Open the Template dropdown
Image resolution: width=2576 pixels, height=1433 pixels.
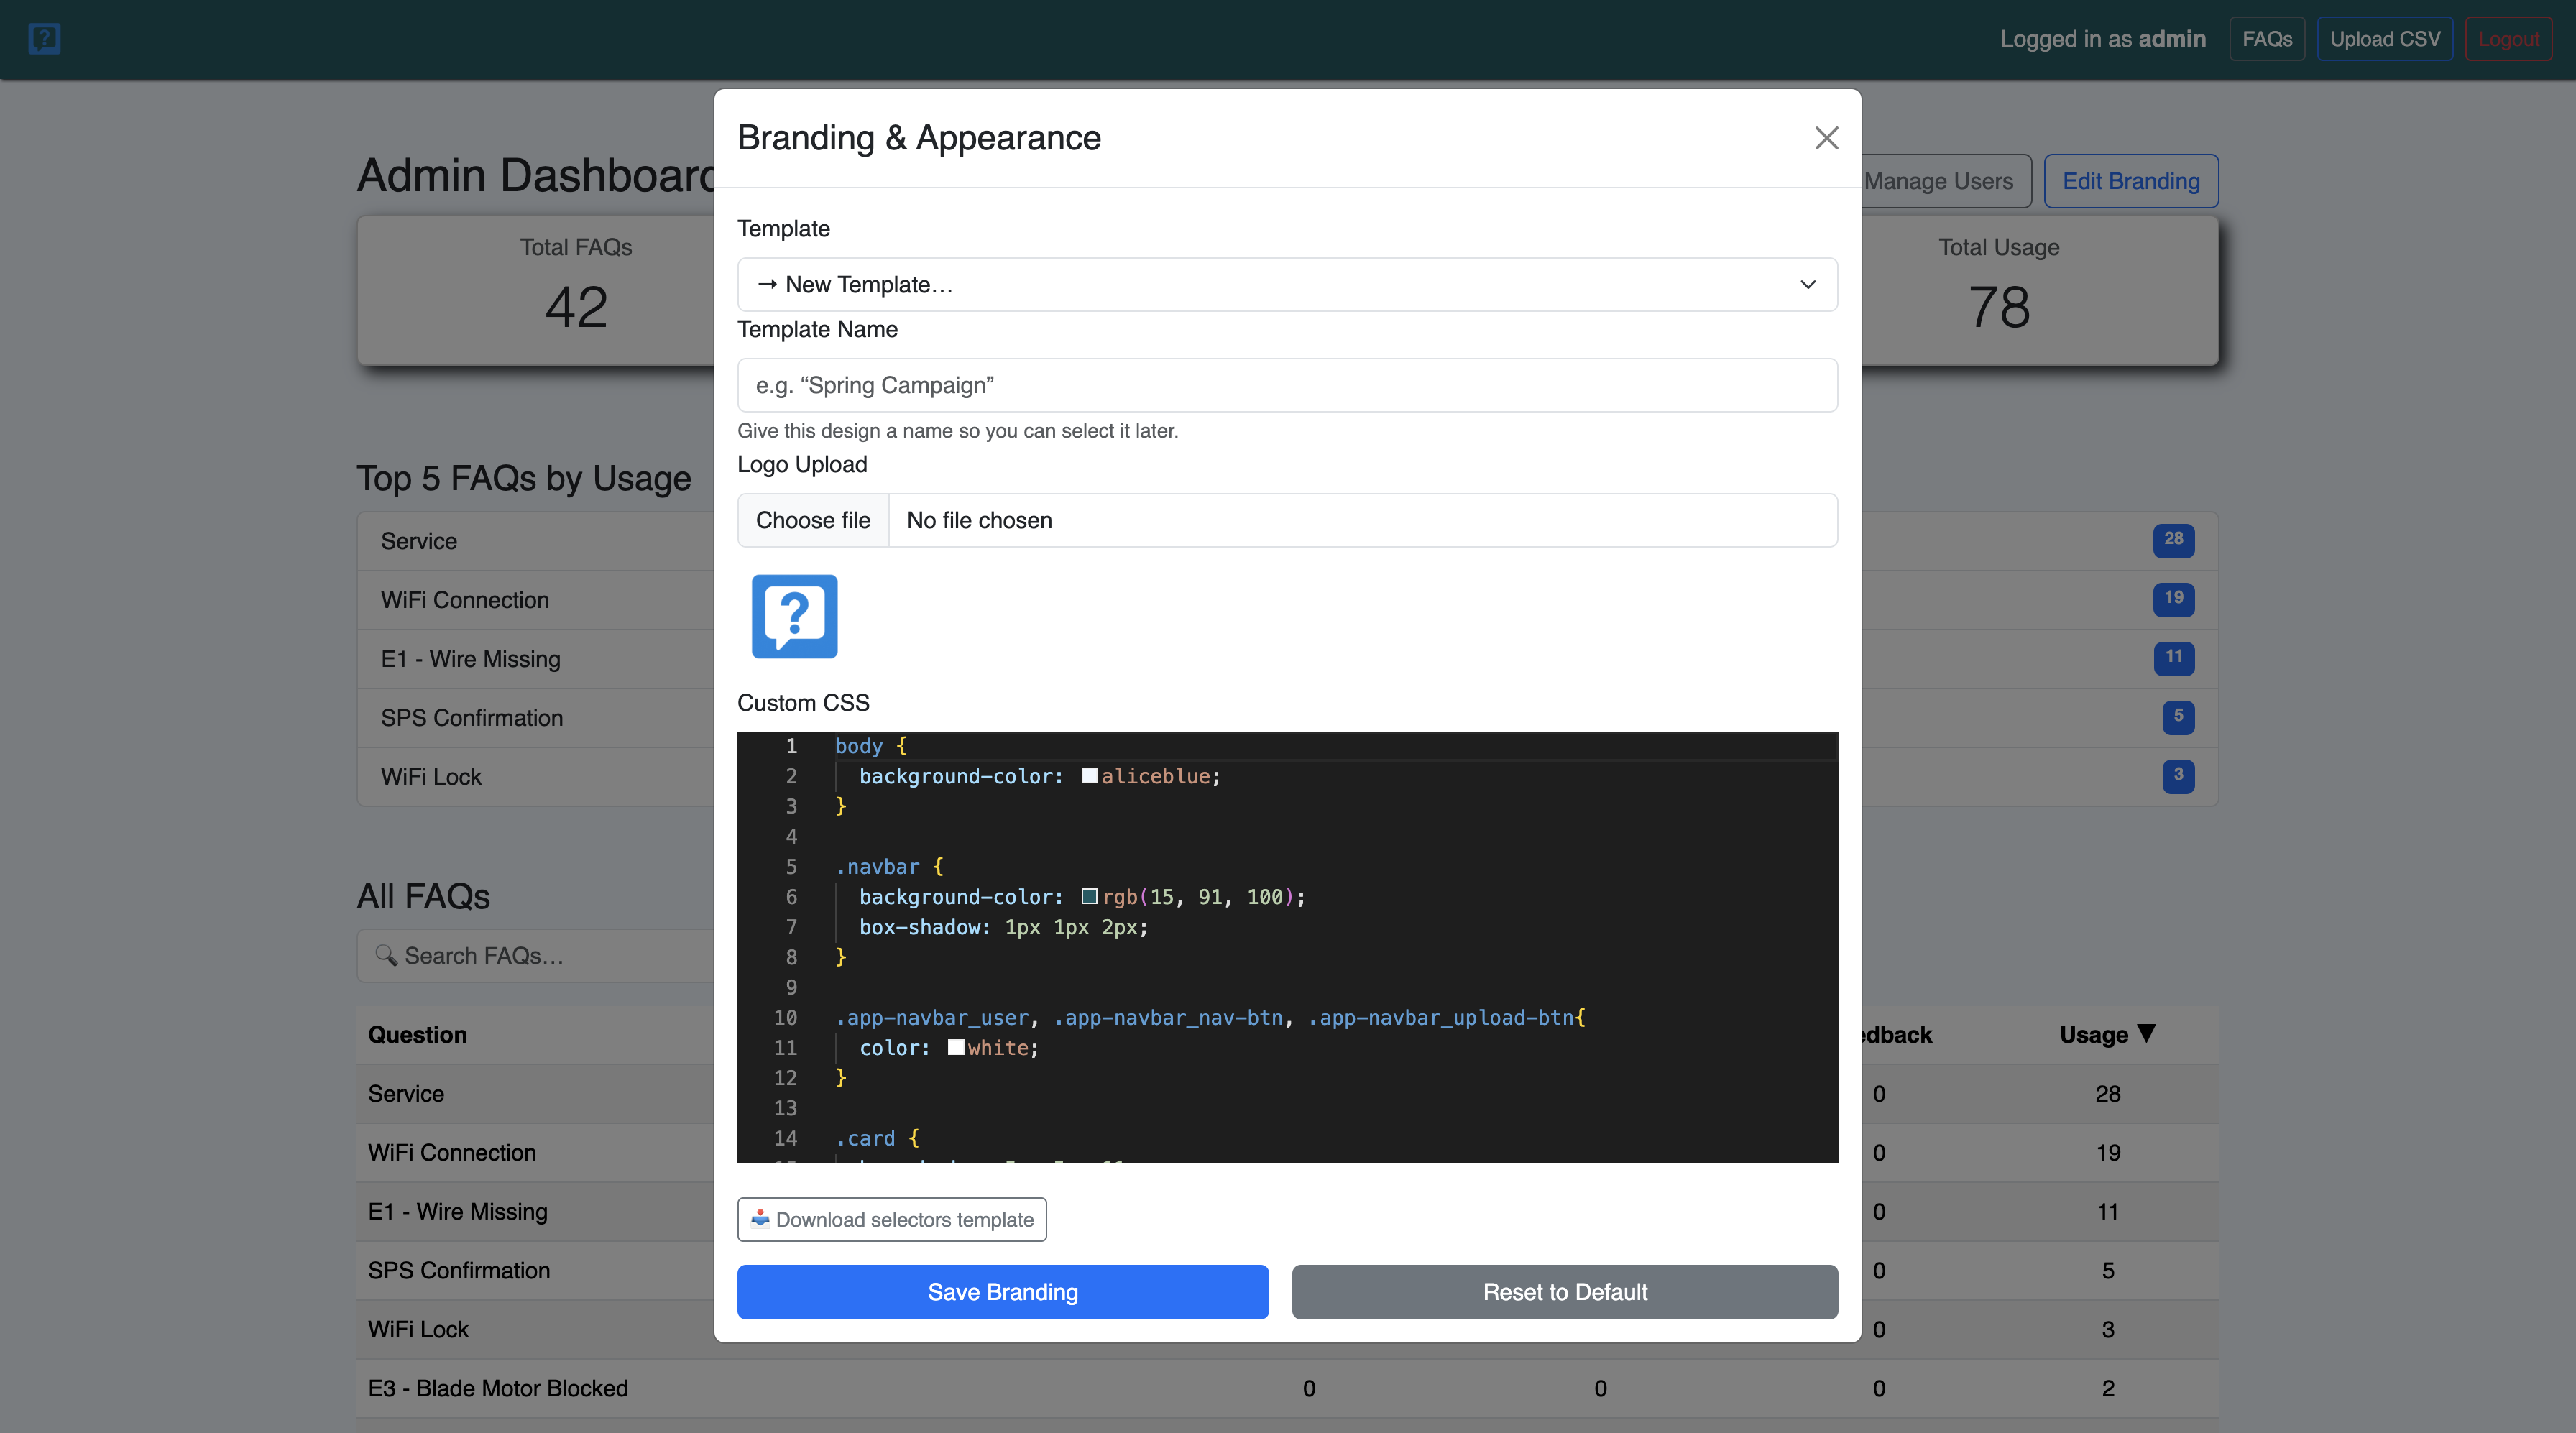[1287, 285]
